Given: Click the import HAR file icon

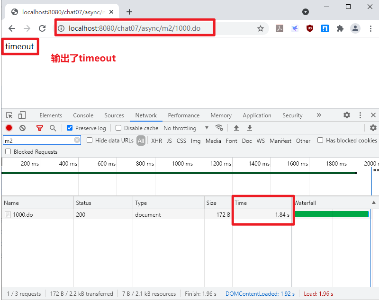Looking at the screenshot, I should (x=236, y=128).
